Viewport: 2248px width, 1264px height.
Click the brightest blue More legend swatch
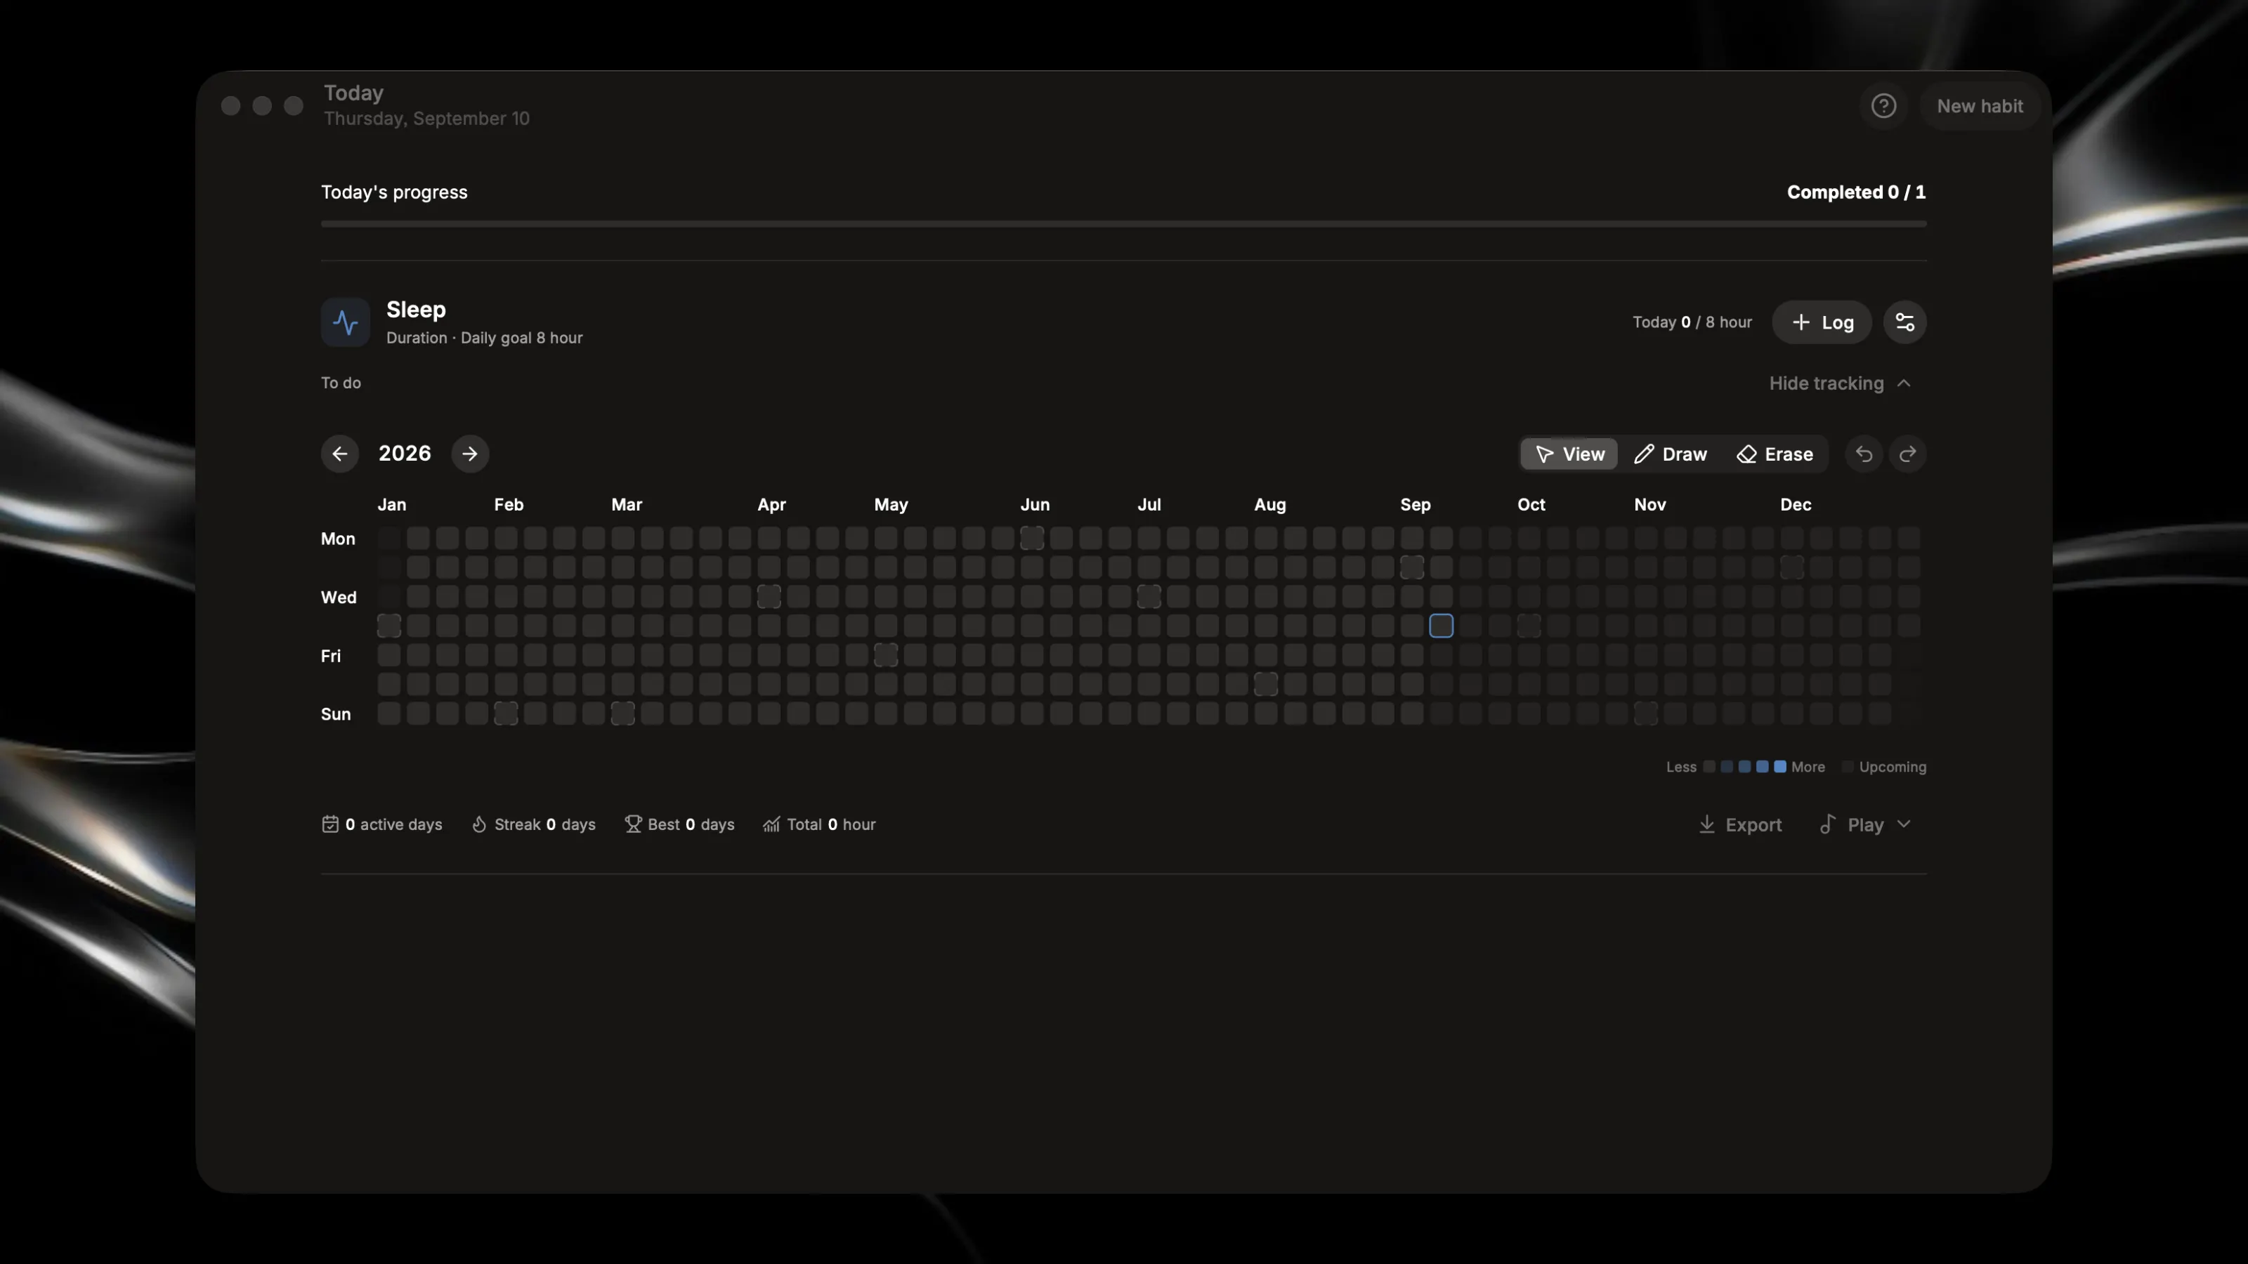[x=1779, y=767]
